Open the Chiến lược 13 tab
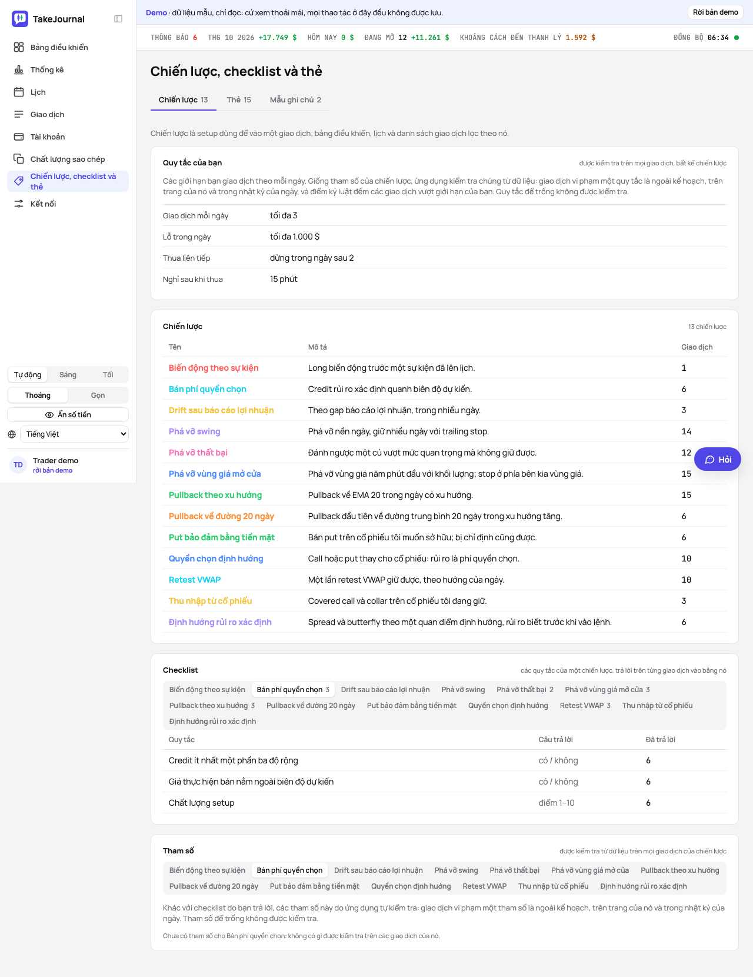 pos(183,100)
